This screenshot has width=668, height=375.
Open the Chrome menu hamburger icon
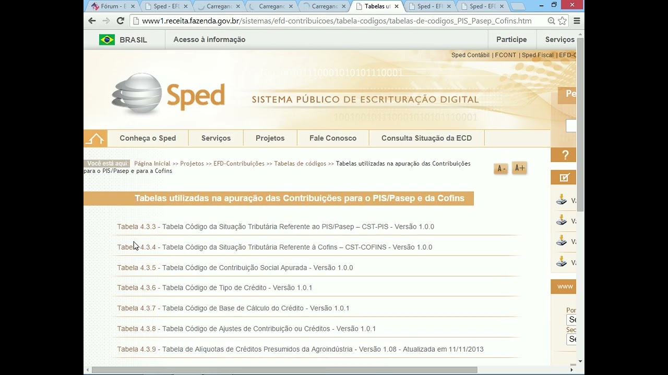[577, 21]
